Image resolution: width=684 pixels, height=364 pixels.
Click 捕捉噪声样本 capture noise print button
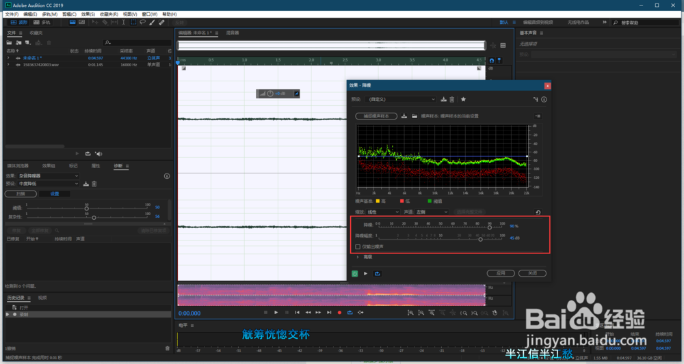coord(376,116)
